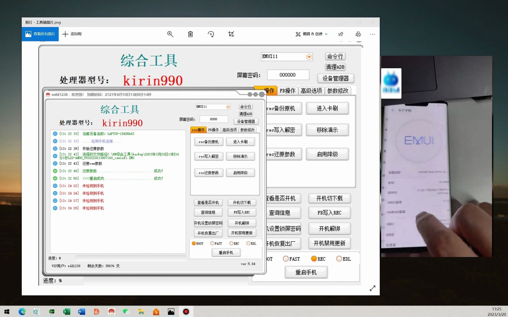This screenshot has height=317, width=508.
Task: Select the BOOT radio button
Action: 194,243
